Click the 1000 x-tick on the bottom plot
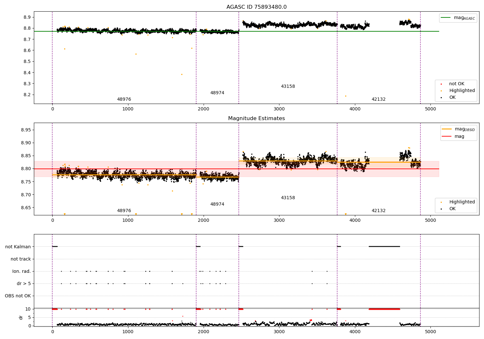484x339 pixels. coord(128,332)
